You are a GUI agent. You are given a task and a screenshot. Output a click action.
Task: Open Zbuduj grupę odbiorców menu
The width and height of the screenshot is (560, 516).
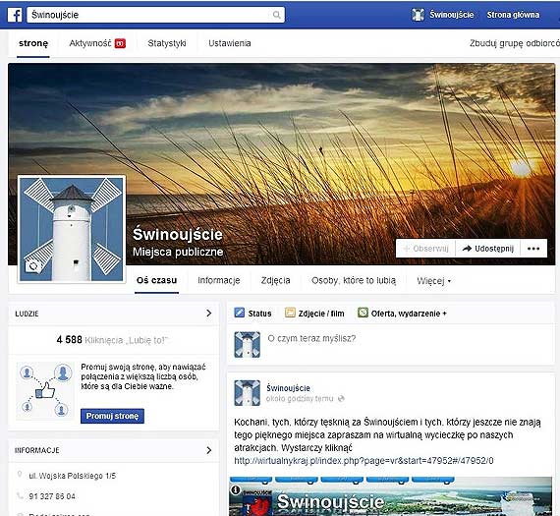click(515, 43)
